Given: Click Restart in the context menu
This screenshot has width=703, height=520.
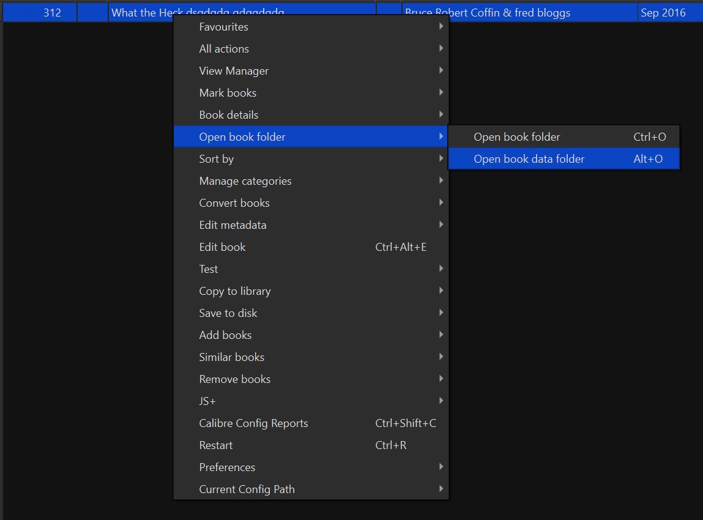Looking at the screenshot, I should (x=216, y=445).
